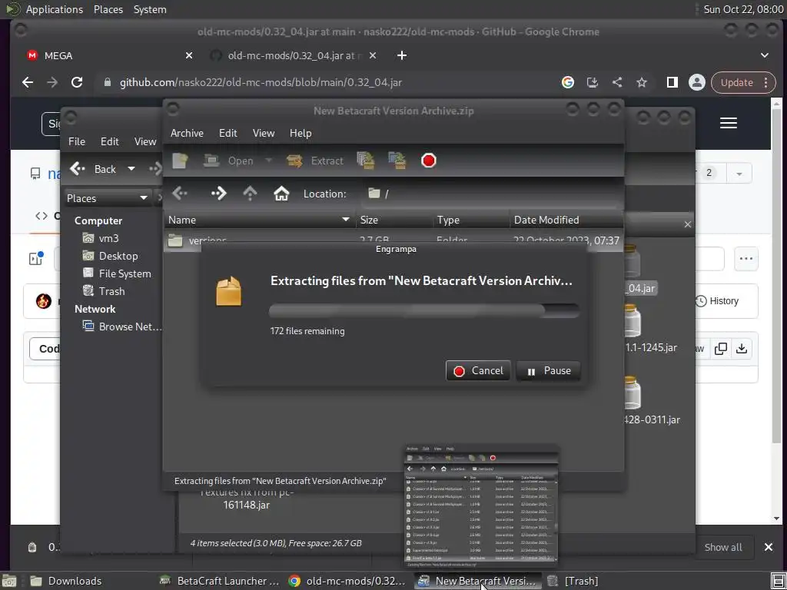Copy raw file icon on GitHub
Screen dimensions: 787x590
(721, 348)
